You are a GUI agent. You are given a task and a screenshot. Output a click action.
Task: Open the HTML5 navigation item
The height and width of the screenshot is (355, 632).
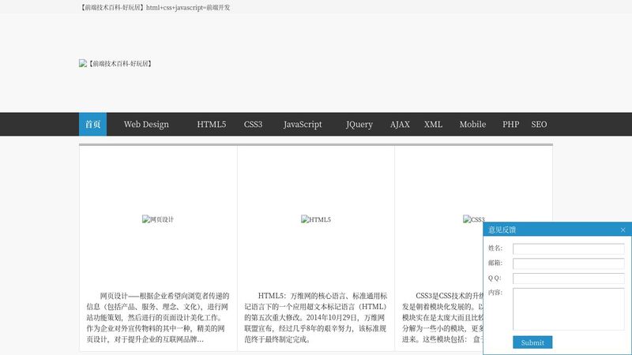pyautogui.click(x=211, y=125)
